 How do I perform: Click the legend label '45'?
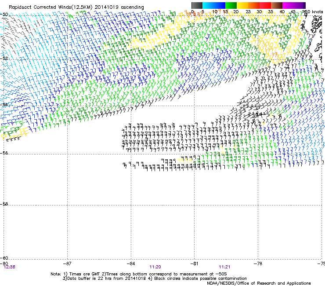click(x=293, y=12)
